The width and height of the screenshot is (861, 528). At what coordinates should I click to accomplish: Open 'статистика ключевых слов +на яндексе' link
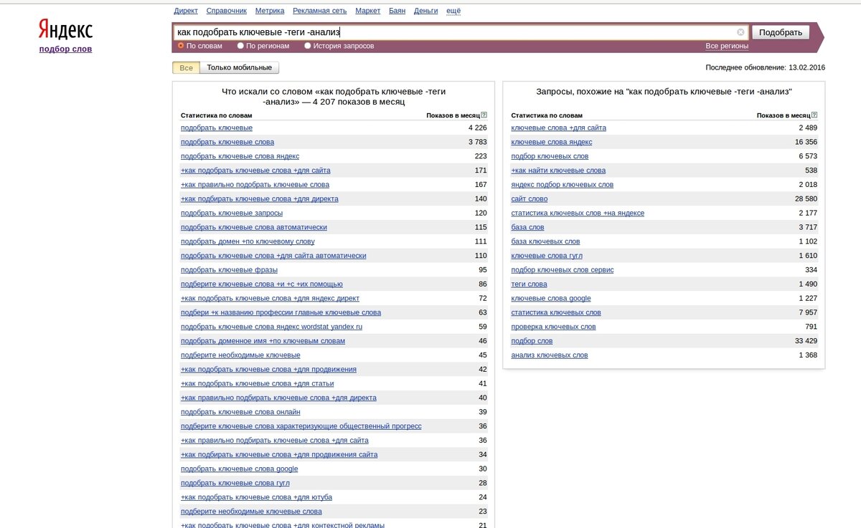pos(578,213)
